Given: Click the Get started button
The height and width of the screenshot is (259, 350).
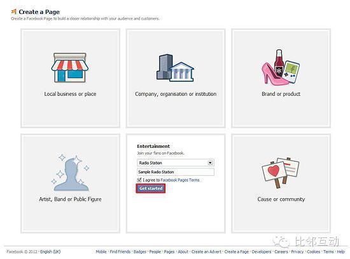Looking at the screenshot, I should coord(151,189).
